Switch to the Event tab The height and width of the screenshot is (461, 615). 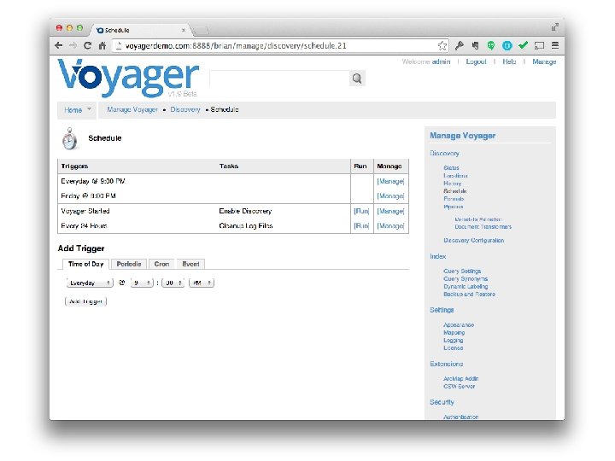(190, 264)
